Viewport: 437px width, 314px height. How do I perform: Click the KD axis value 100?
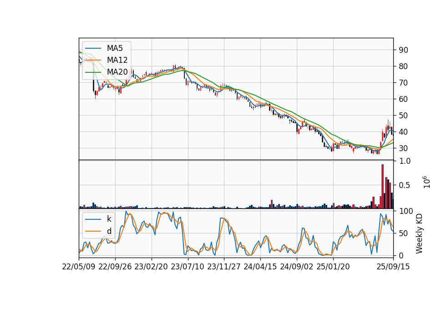[406, 211]
